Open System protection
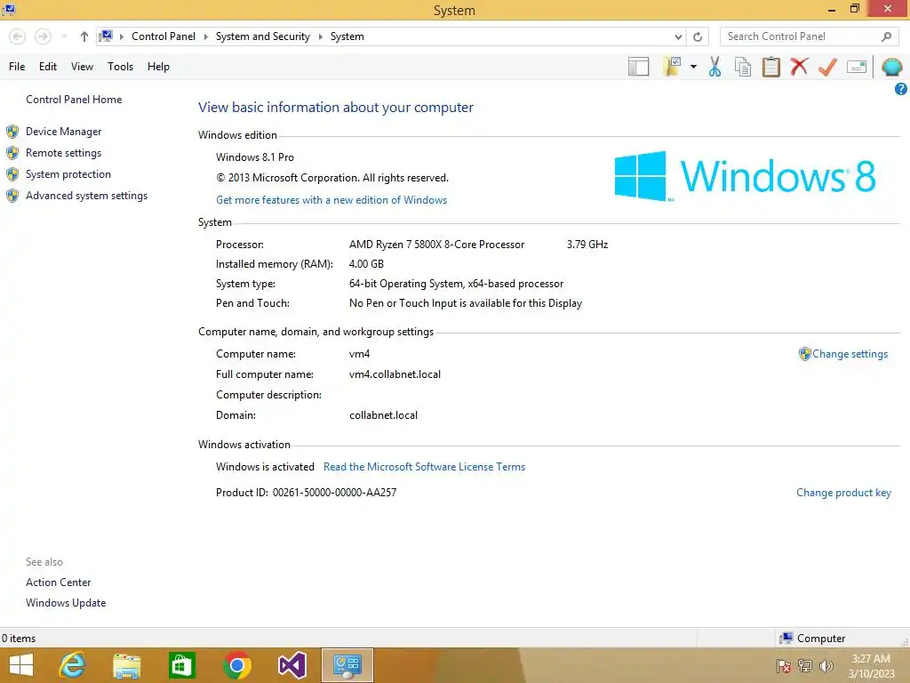 click(x=68, y=174)
